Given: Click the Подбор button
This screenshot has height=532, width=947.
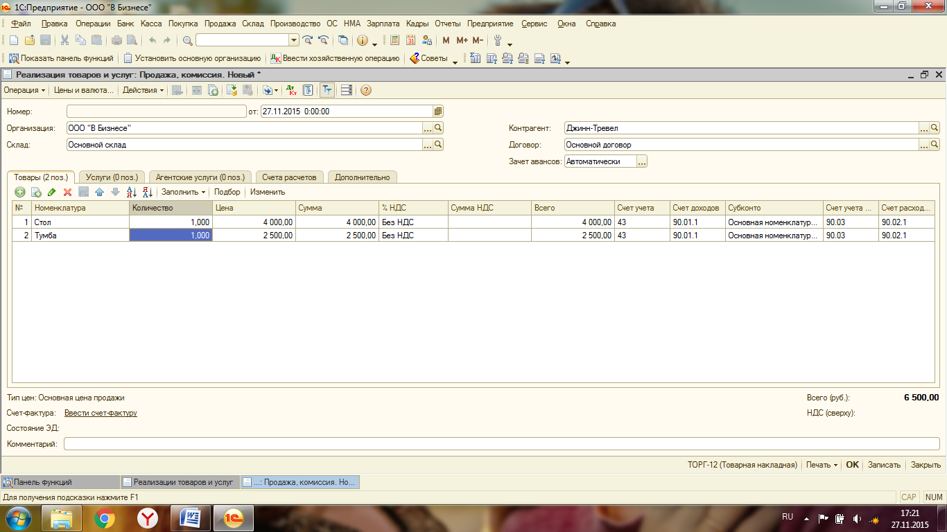Looking at the screenshot, I should coord(227,192).
